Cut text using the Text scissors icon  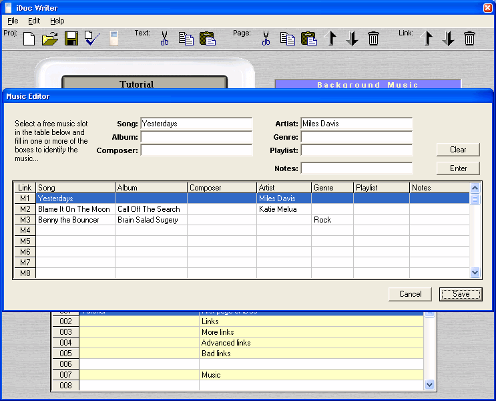click(164, 39)
